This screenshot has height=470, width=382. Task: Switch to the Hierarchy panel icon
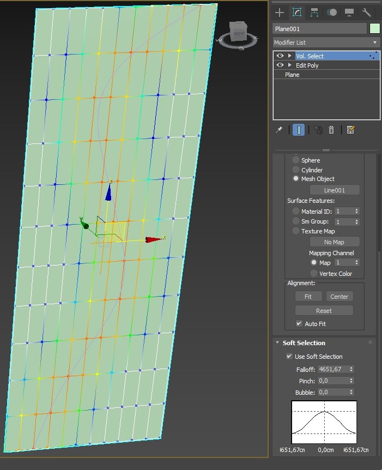[x=314, y=12]
